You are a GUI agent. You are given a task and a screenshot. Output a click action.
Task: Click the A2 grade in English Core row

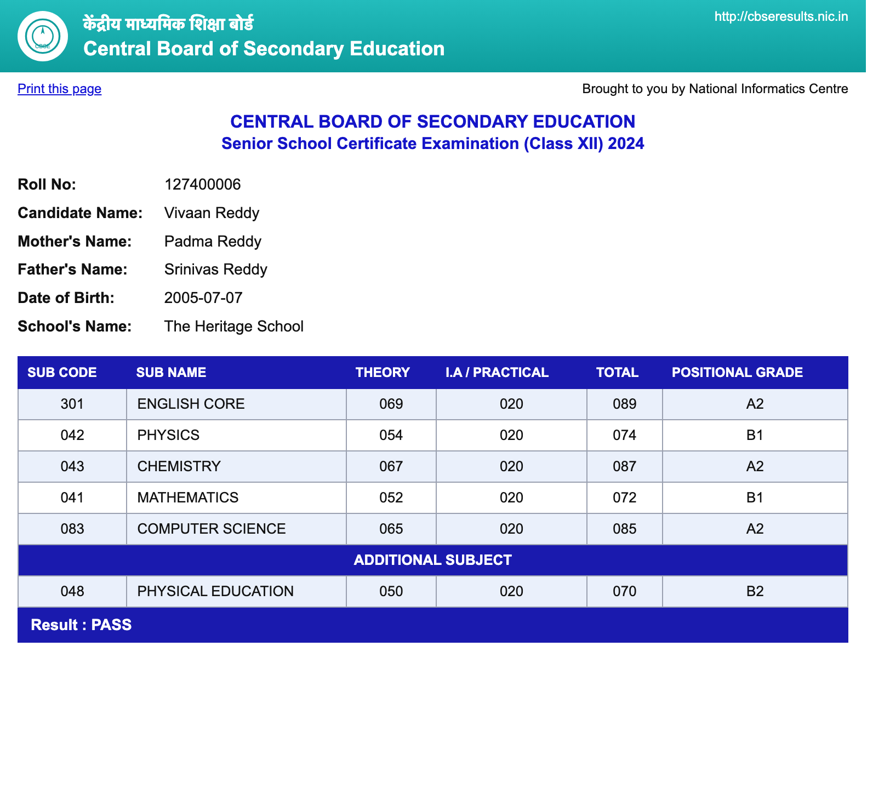click(x=755, y=404)
